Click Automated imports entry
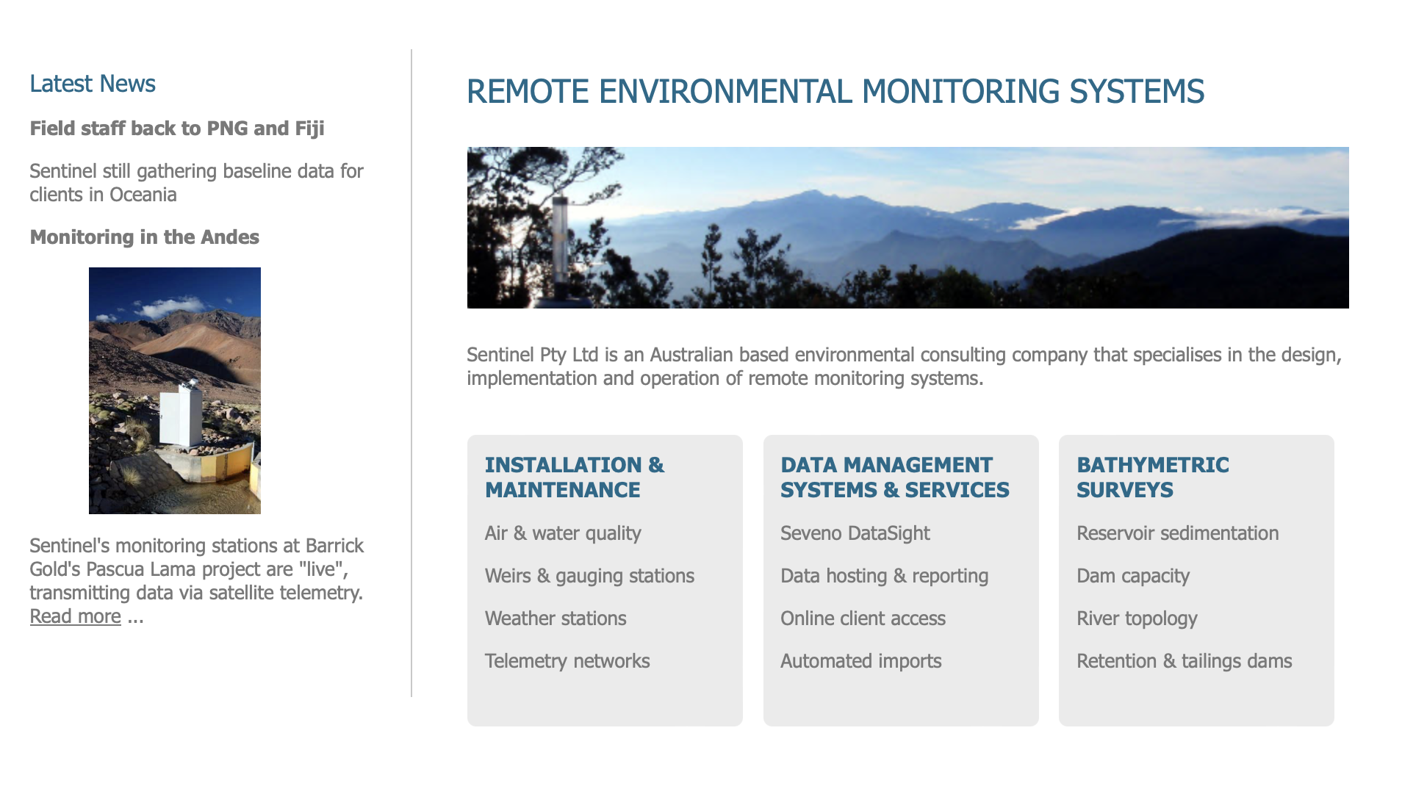The width and height of the screenshot is (1427, 808). coord(860,661)
